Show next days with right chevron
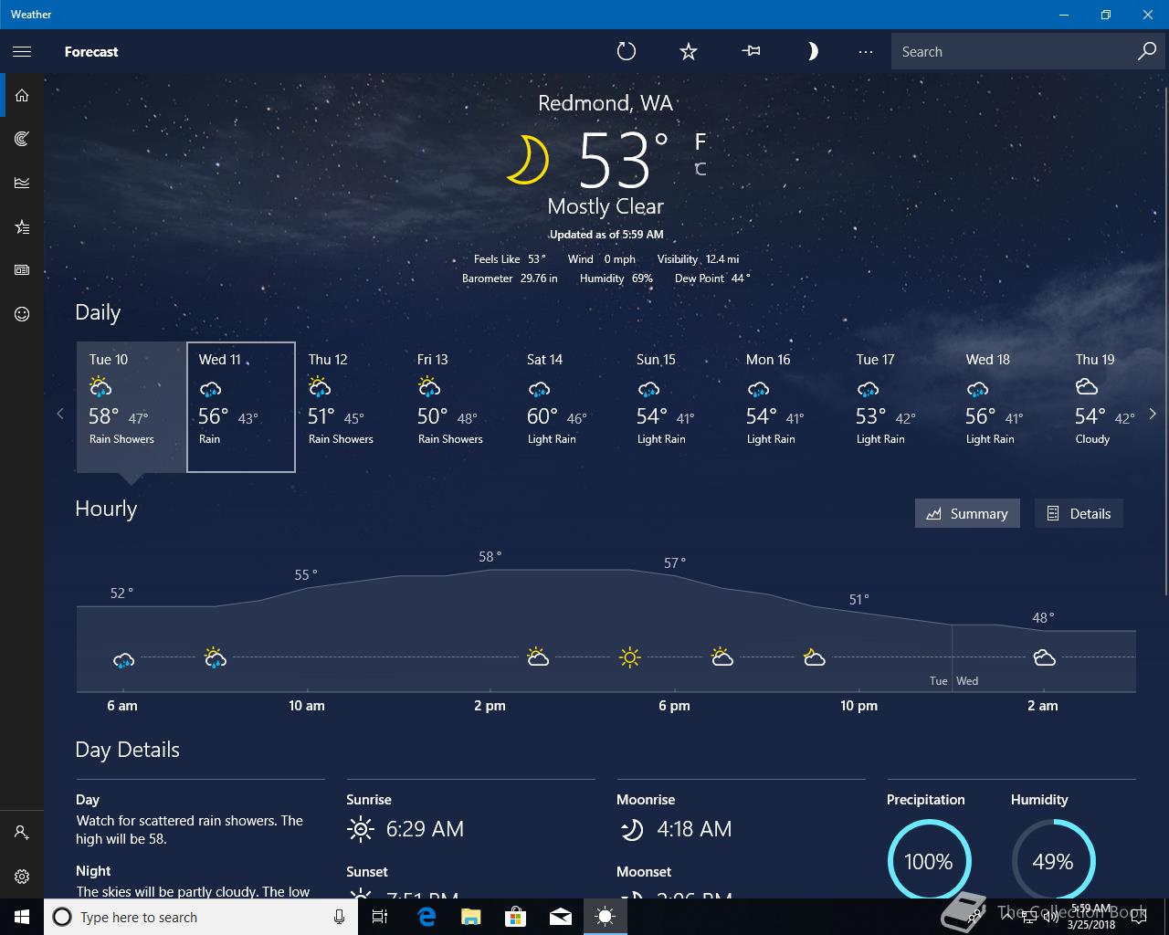 coord(1153,414)
